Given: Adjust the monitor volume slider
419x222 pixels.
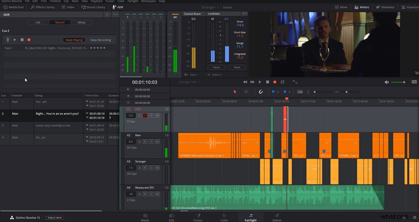Looking at the screenshot, I should pyautogui.click(x=398, y=82).
